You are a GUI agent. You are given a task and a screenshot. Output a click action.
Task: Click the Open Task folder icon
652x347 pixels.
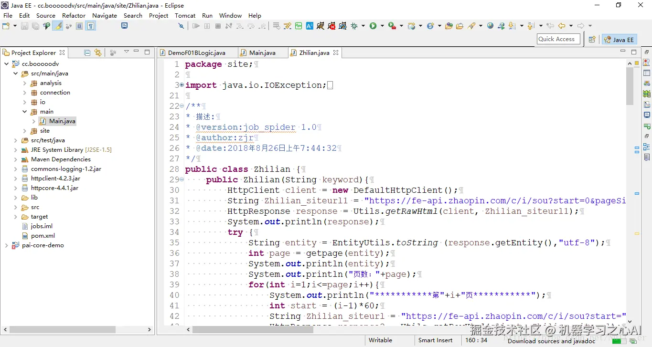460,26
